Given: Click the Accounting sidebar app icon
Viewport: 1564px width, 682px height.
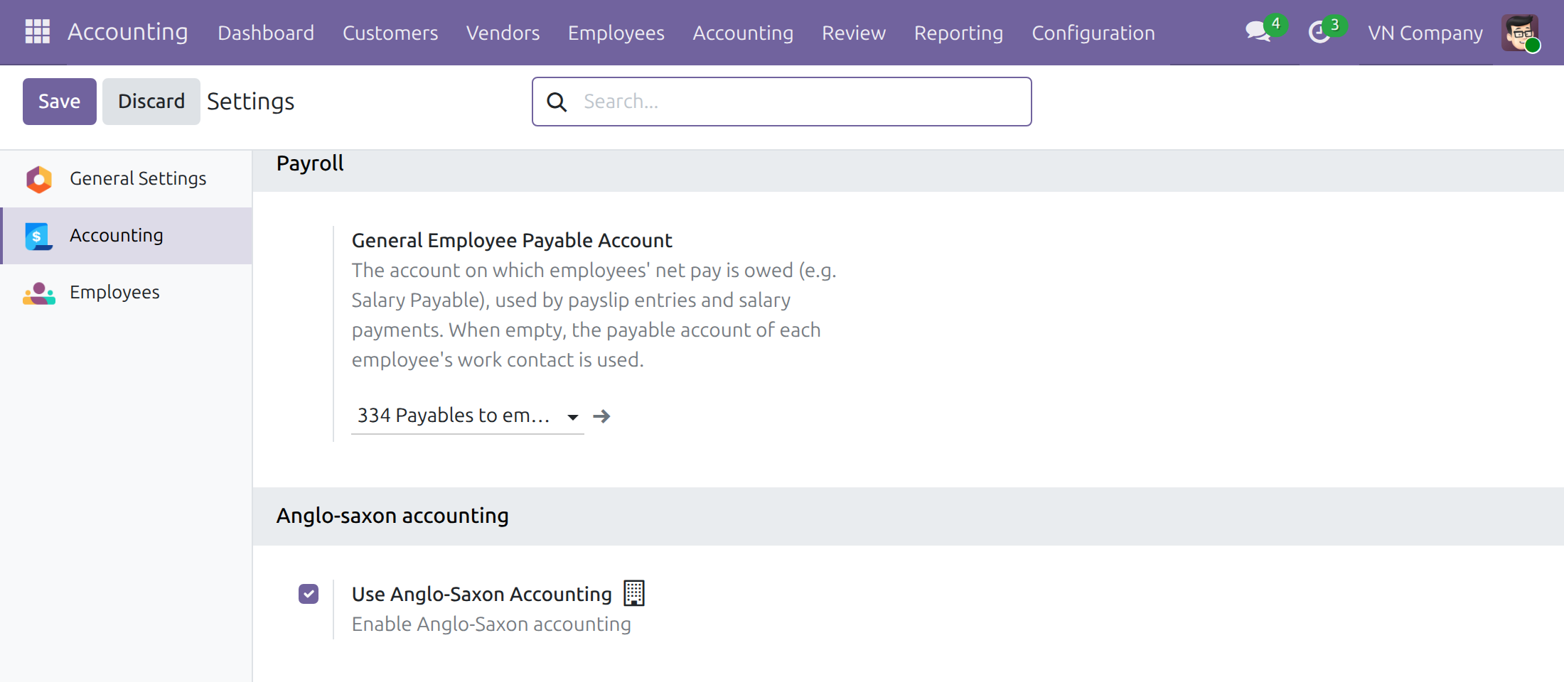Looking at the screenshot, I should point(39,236).
